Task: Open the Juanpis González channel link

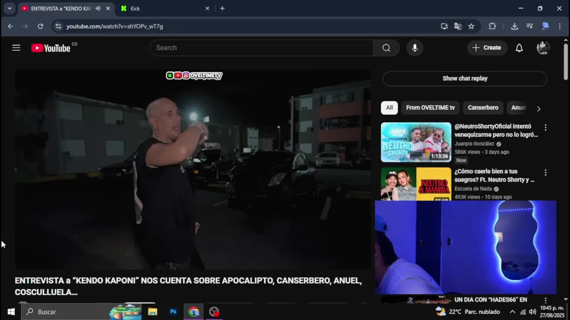Action: click(474, 144)
